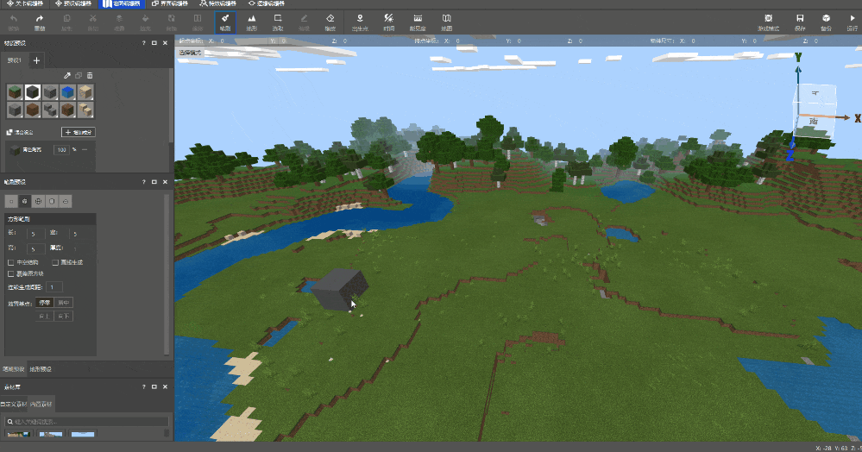Toggle the line generation checkbox
The image size is (862, 452).
click(x=55, y=262)
